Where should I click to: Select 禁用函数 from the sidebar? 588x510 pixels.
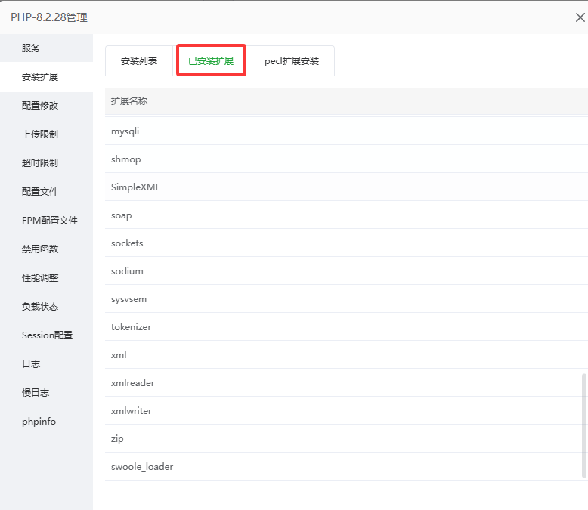pos(40,249)
